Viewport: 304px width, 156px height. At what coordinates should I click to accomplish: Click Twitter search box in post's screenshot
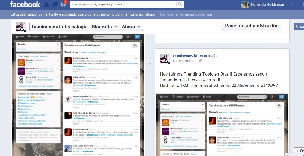point(252,96)
